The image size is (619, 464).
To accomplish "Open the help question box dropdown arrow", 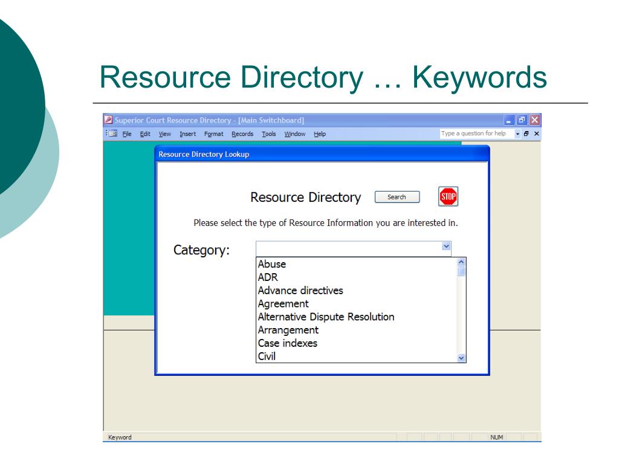I will 517,134.
